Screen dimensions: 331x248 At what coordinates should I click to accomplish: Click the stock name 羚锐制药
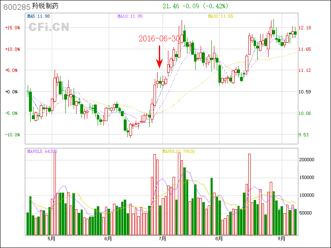coord(44,7)
